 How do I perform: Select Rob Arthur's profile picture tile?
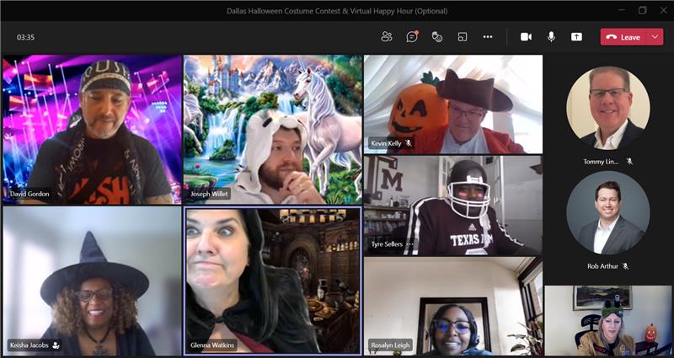pyautogui.click(x=607, y=213)
